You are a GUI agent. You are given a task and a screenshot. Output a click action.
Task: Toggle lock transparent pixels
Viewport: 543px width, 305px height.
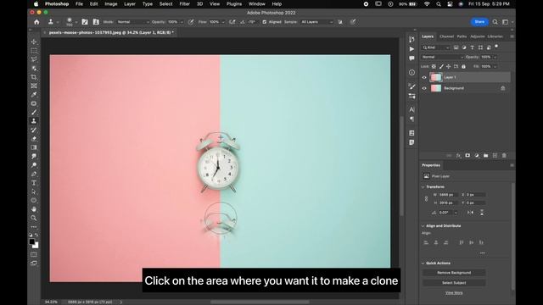click(x=434, y=66)
